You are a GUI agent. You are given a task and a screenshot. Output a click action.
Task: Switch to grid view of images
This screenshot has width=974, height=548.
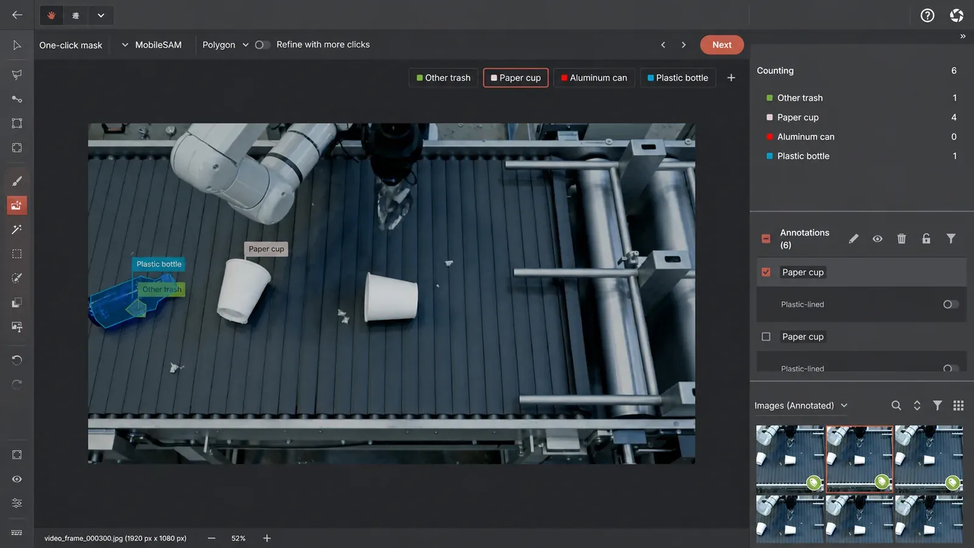[958, 406]
